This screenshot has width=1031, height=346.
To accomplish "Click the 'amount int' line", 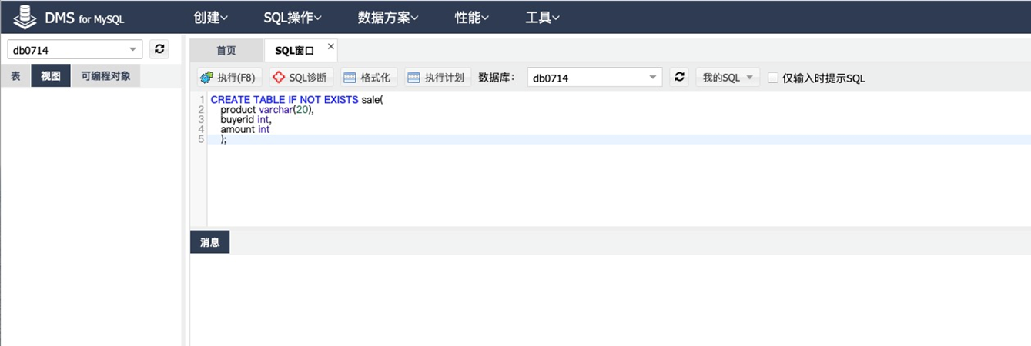I will [x=245, y=130].
